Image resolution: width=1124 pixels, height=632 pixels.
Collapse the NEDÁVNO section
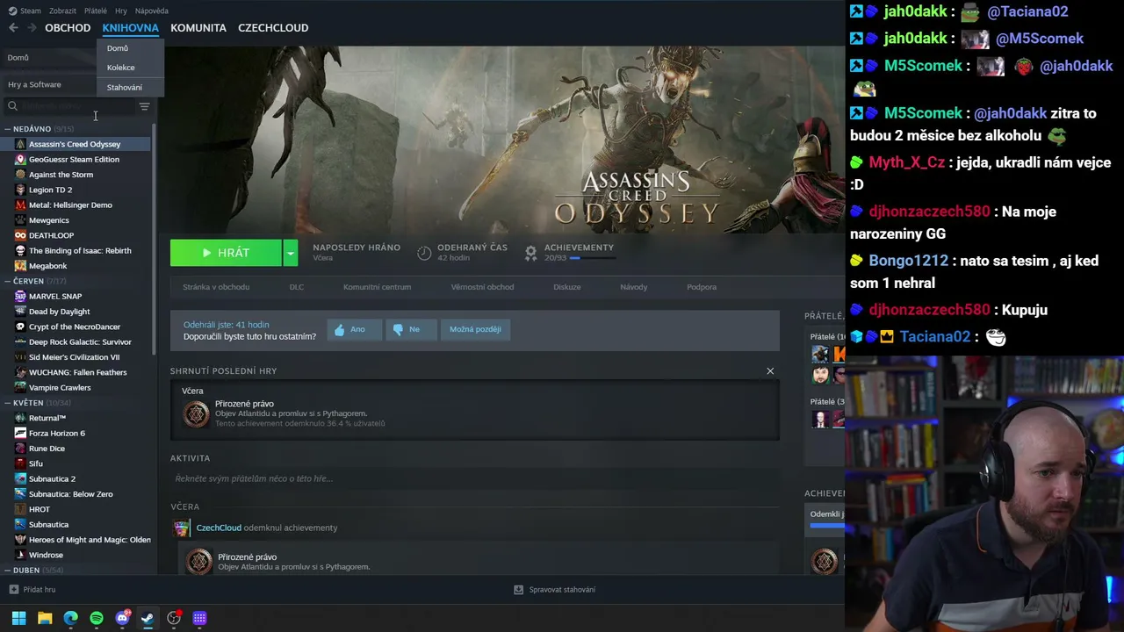[x=7, y=129]
